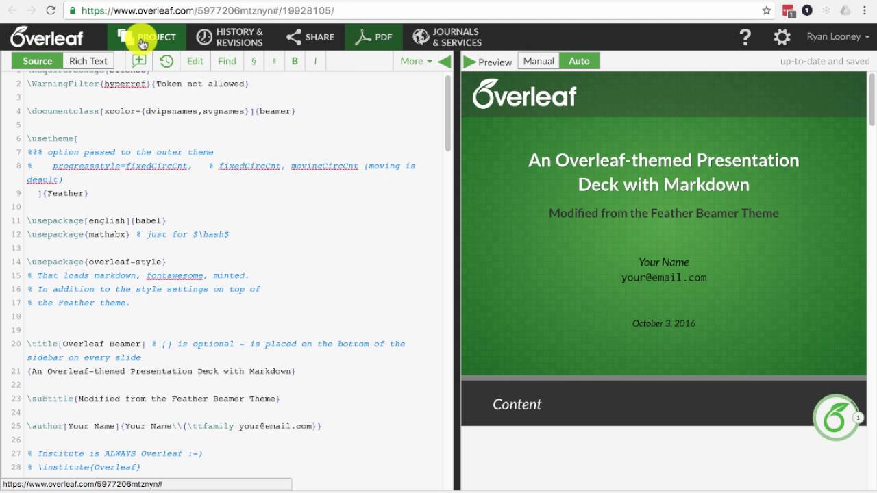Click the Preview play button
877x493 pixels.
pyautogui.click(x=488, y=62)
